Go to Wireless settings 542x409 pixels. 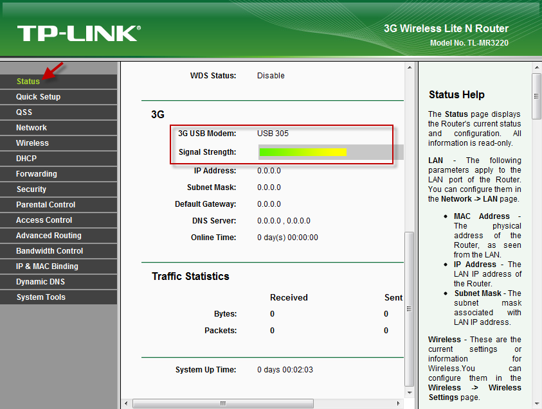pos(59,143)
